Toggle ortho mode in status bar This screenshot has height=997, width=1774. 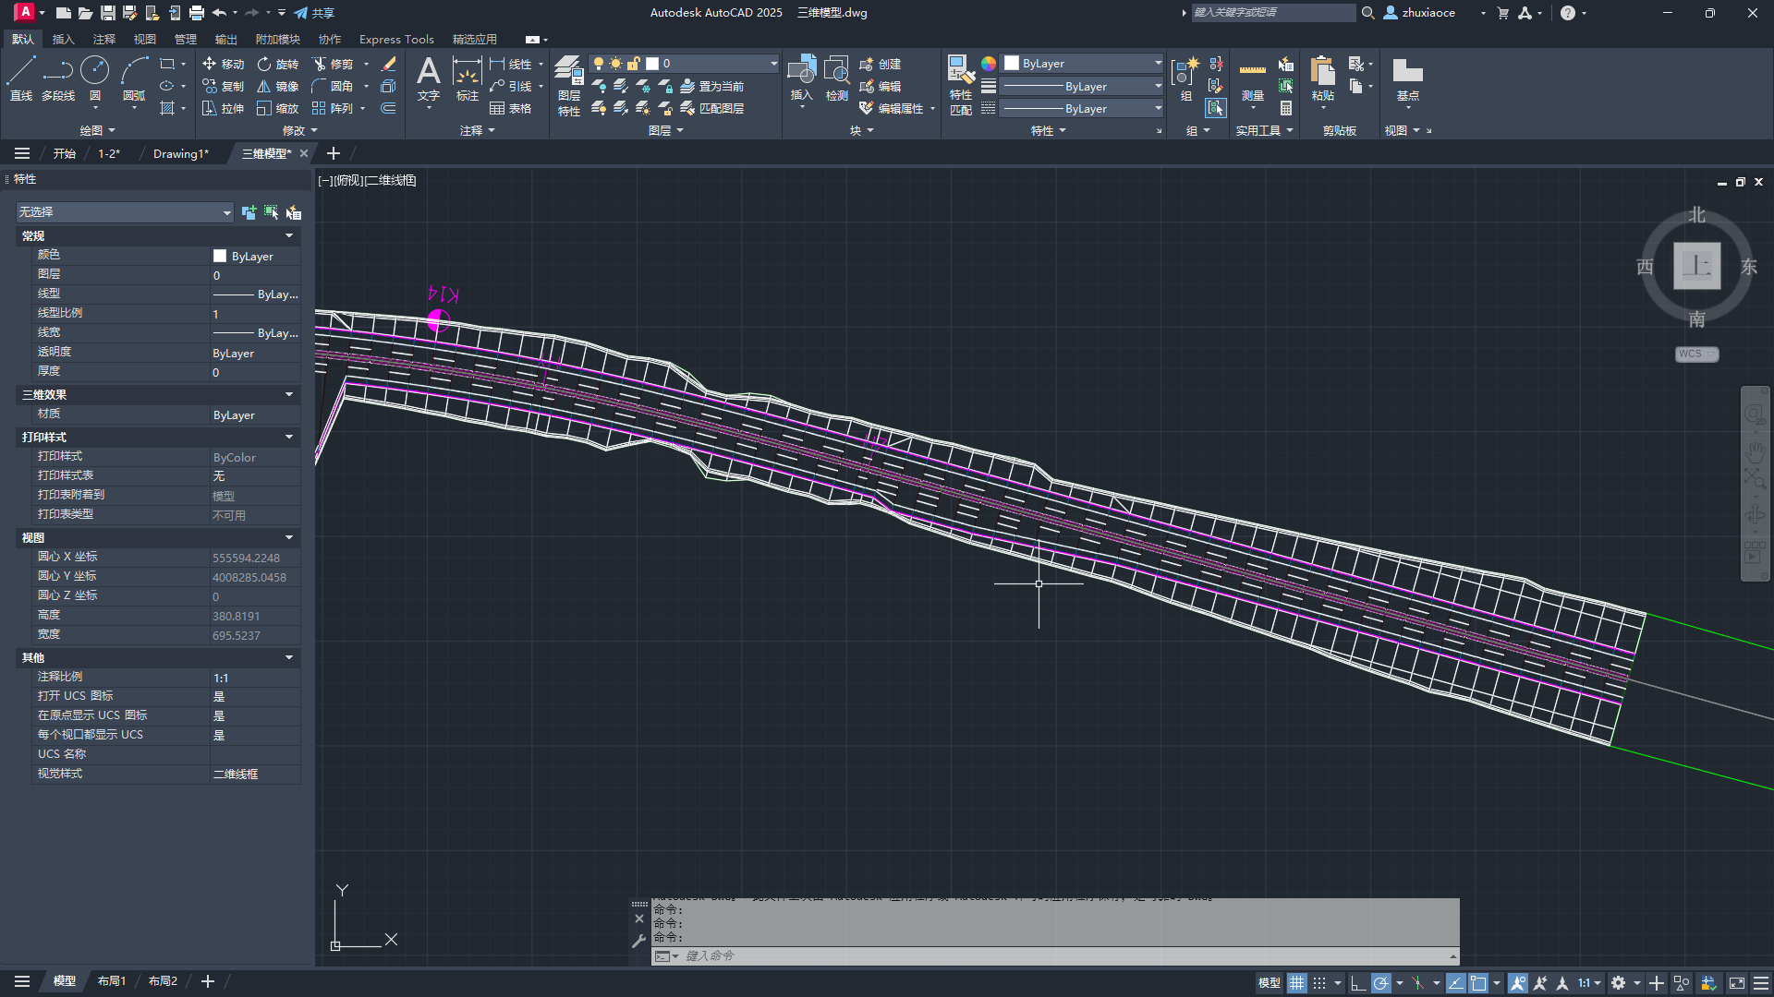[1357, 983]
